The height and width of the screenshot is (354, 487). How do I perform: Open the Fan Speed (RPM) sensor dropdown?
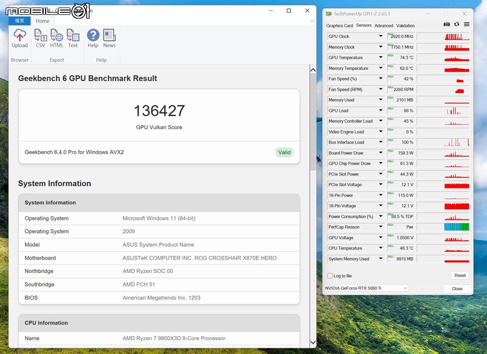tap(380, 89)
